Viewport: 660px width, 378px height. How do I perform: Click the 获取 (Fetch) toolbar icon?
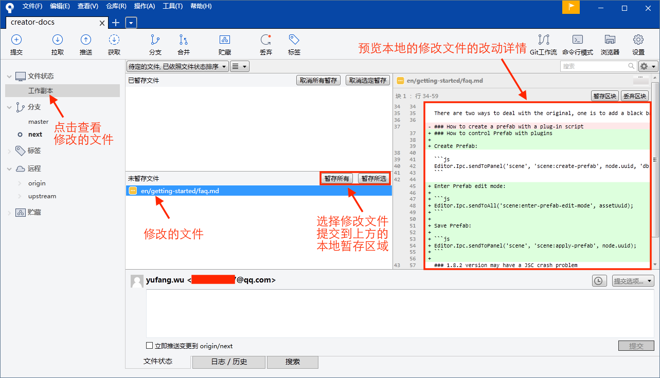pos(114,40)
